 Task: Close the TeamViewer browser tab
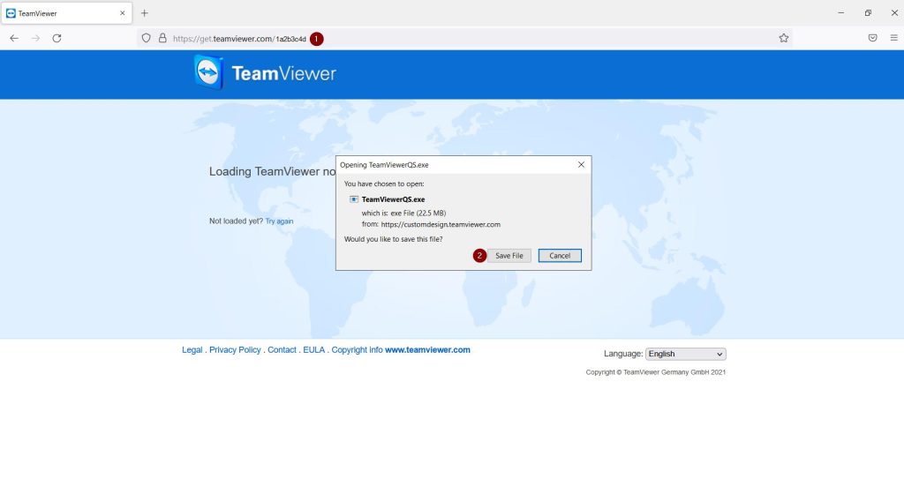click(122, 12)
